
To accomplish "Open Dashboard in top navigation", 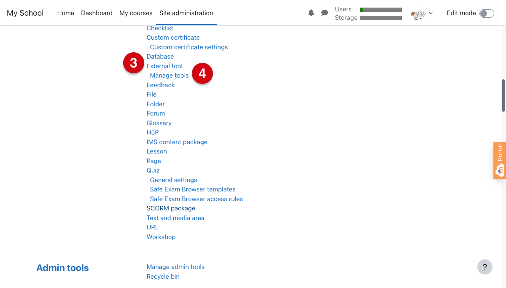I will (x=97, y=13).
